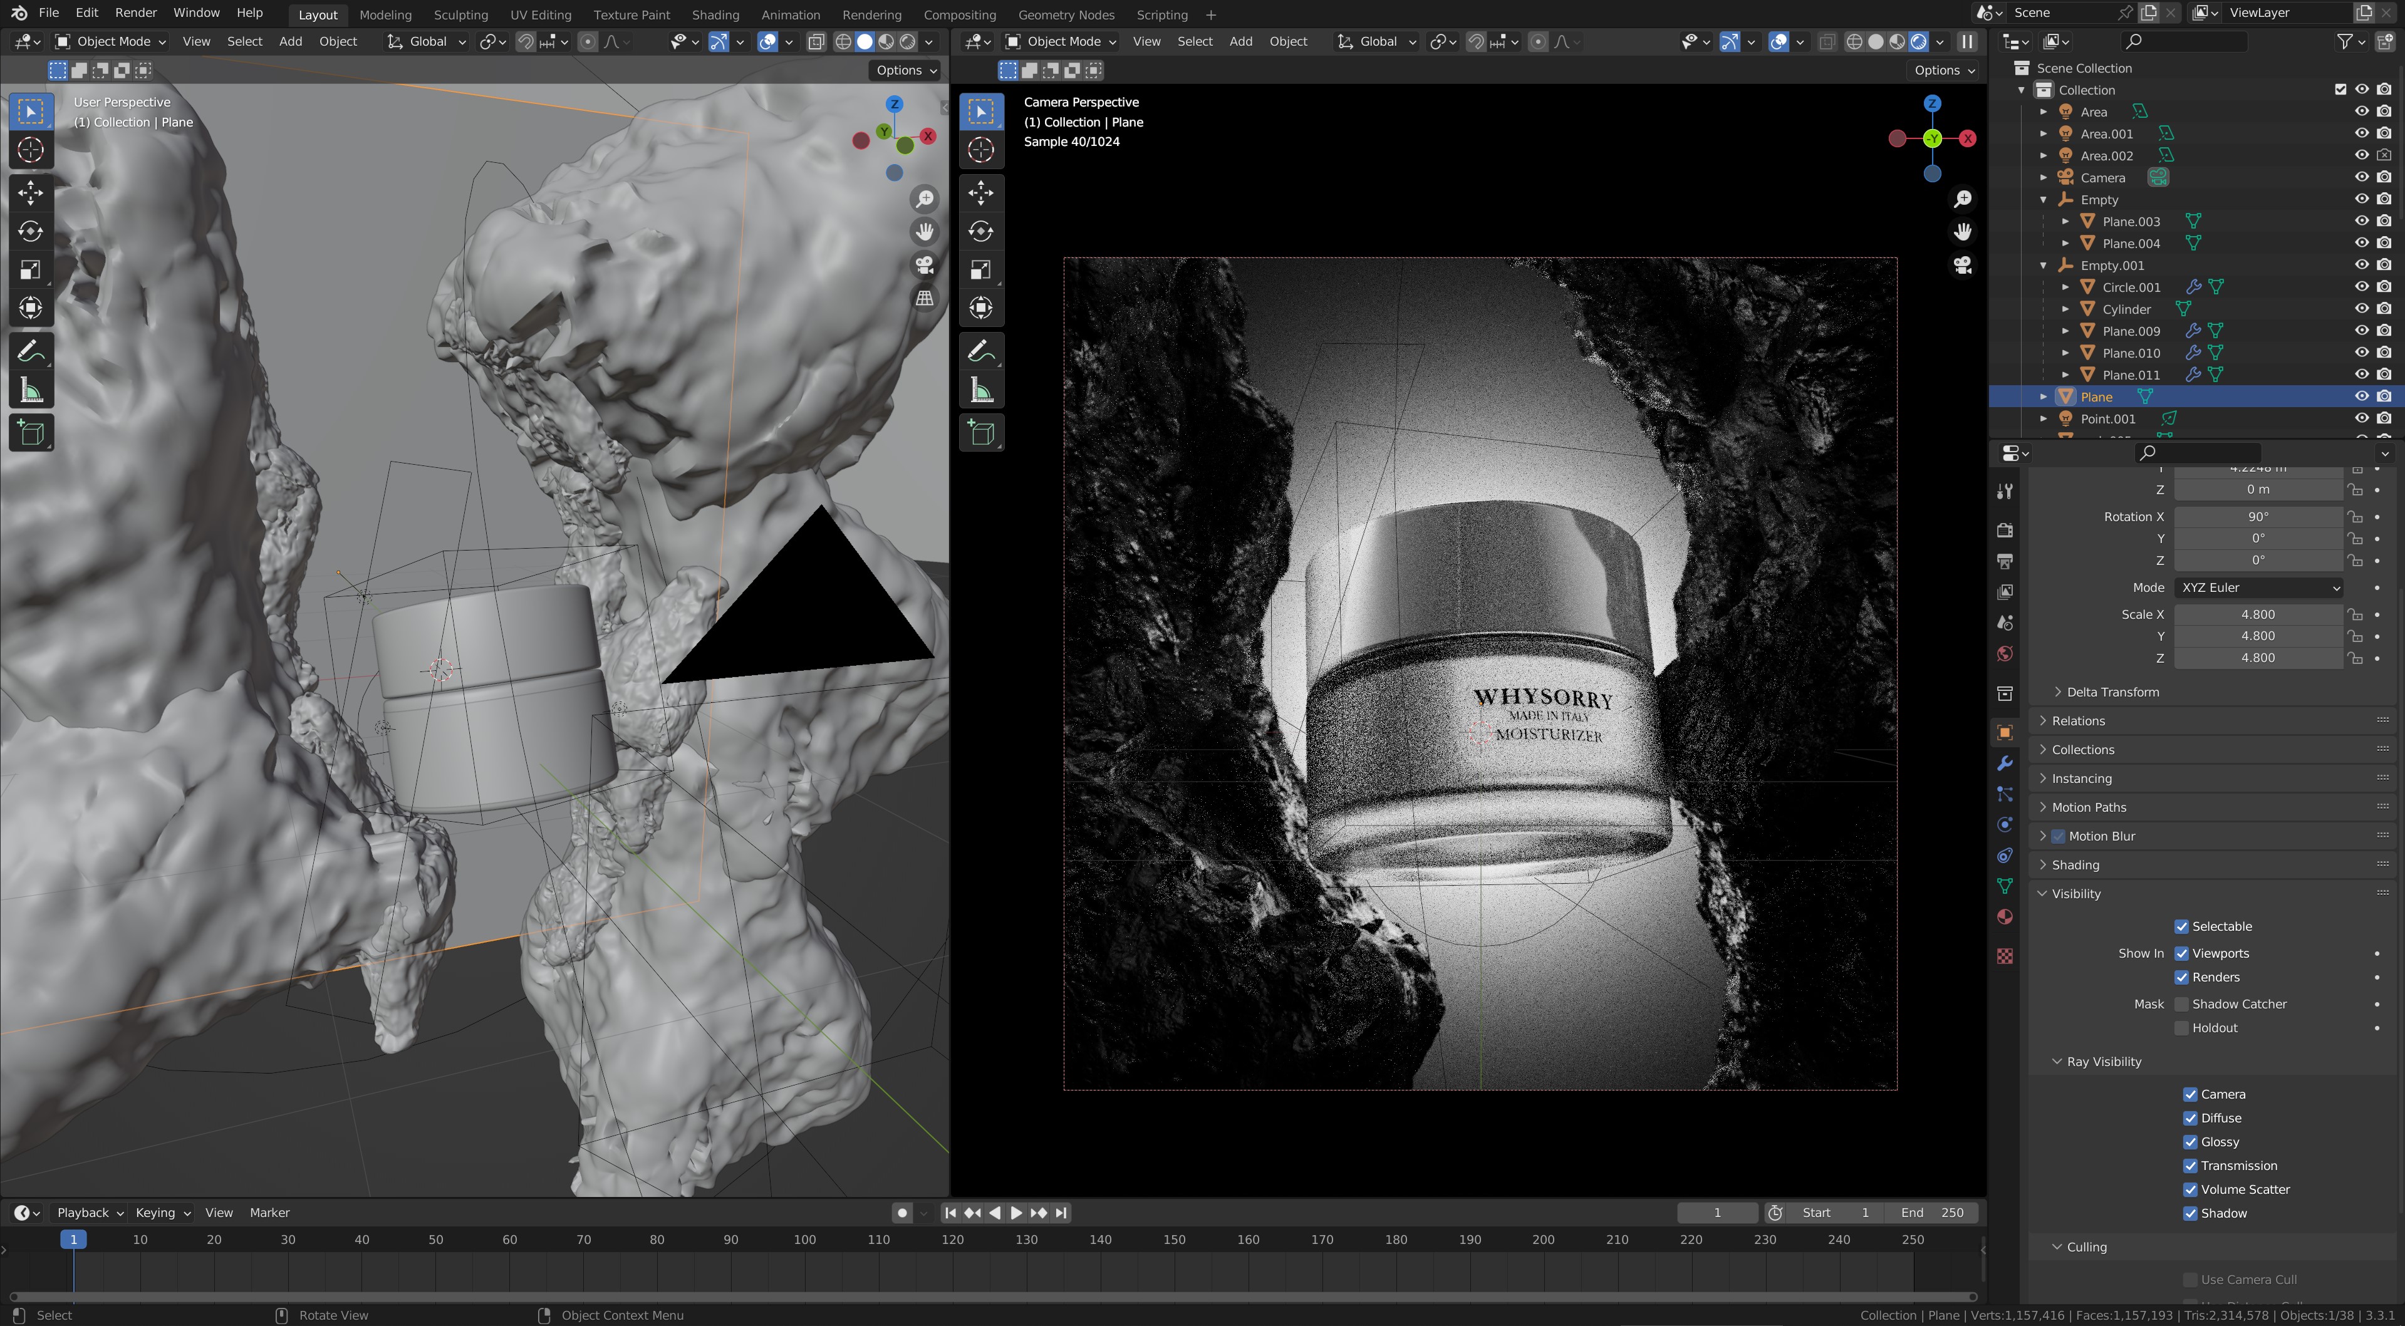This screenshot has width=2405, height=1326.
Task: Click Options button in left viewport
Action: coord(904,70)
